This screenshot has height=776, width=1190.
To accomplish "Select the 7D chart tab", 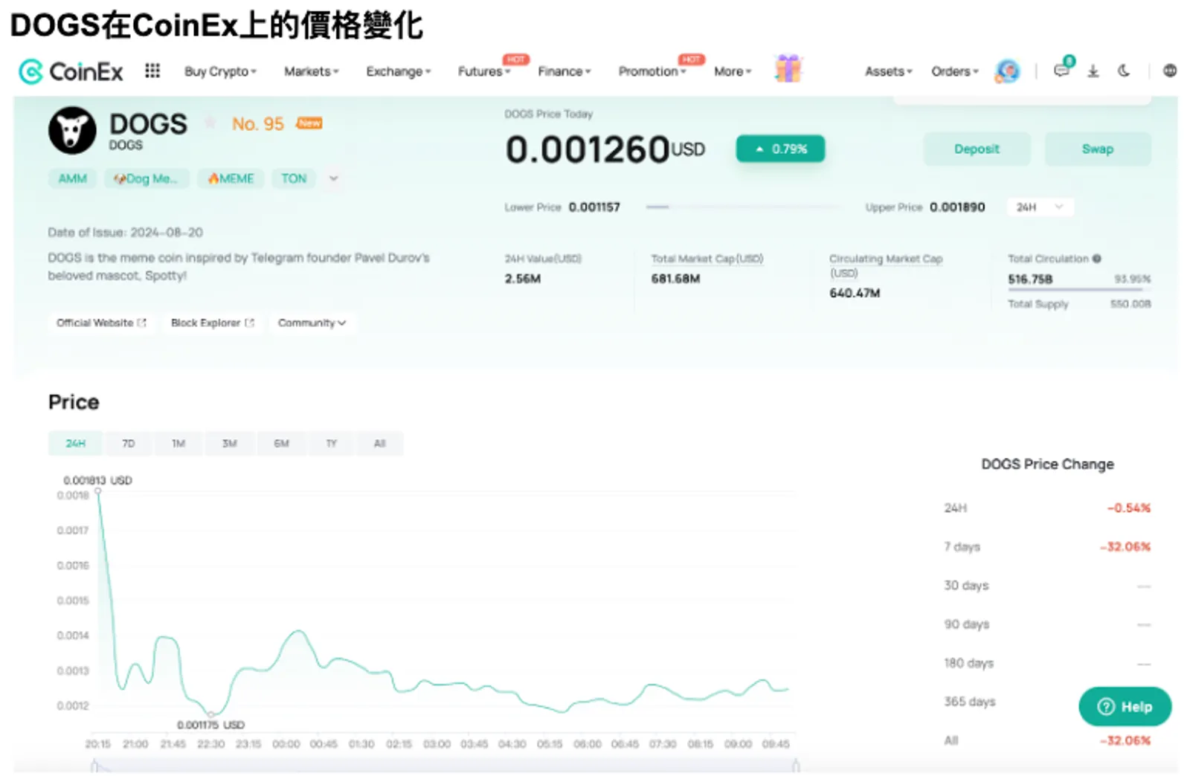I will tap(129, 443).
